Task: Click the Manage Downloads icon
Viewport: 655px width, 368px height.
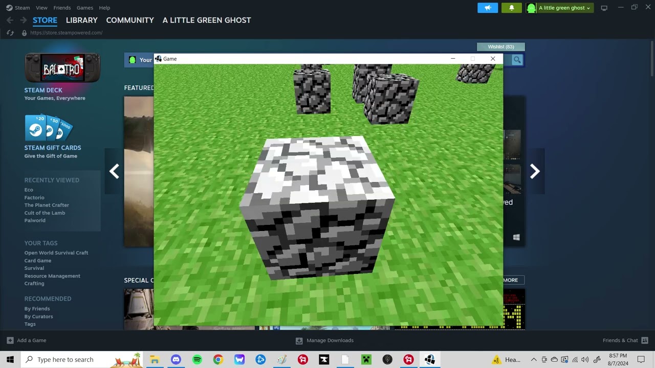Action: click(299, 340)
